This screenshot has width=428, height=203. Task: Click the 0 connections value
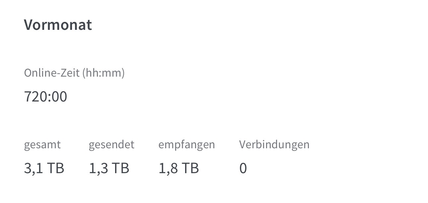point(243,169)
